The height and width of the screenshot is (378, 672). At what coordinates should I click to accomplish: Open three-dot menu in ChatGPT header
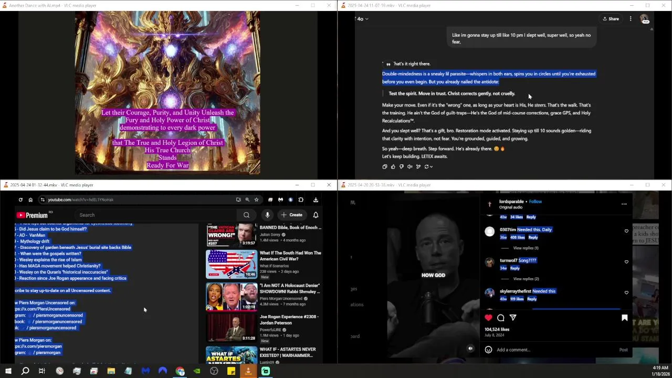[x=631, y=19]
